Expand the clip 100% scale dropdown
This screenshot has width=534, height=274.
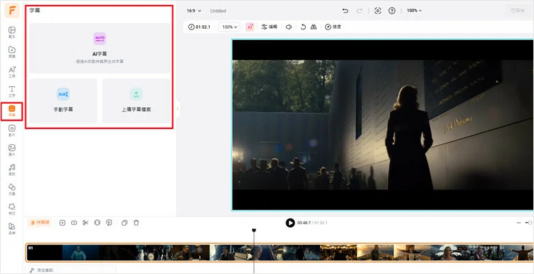pyautogui.click(x=229, y=27)
